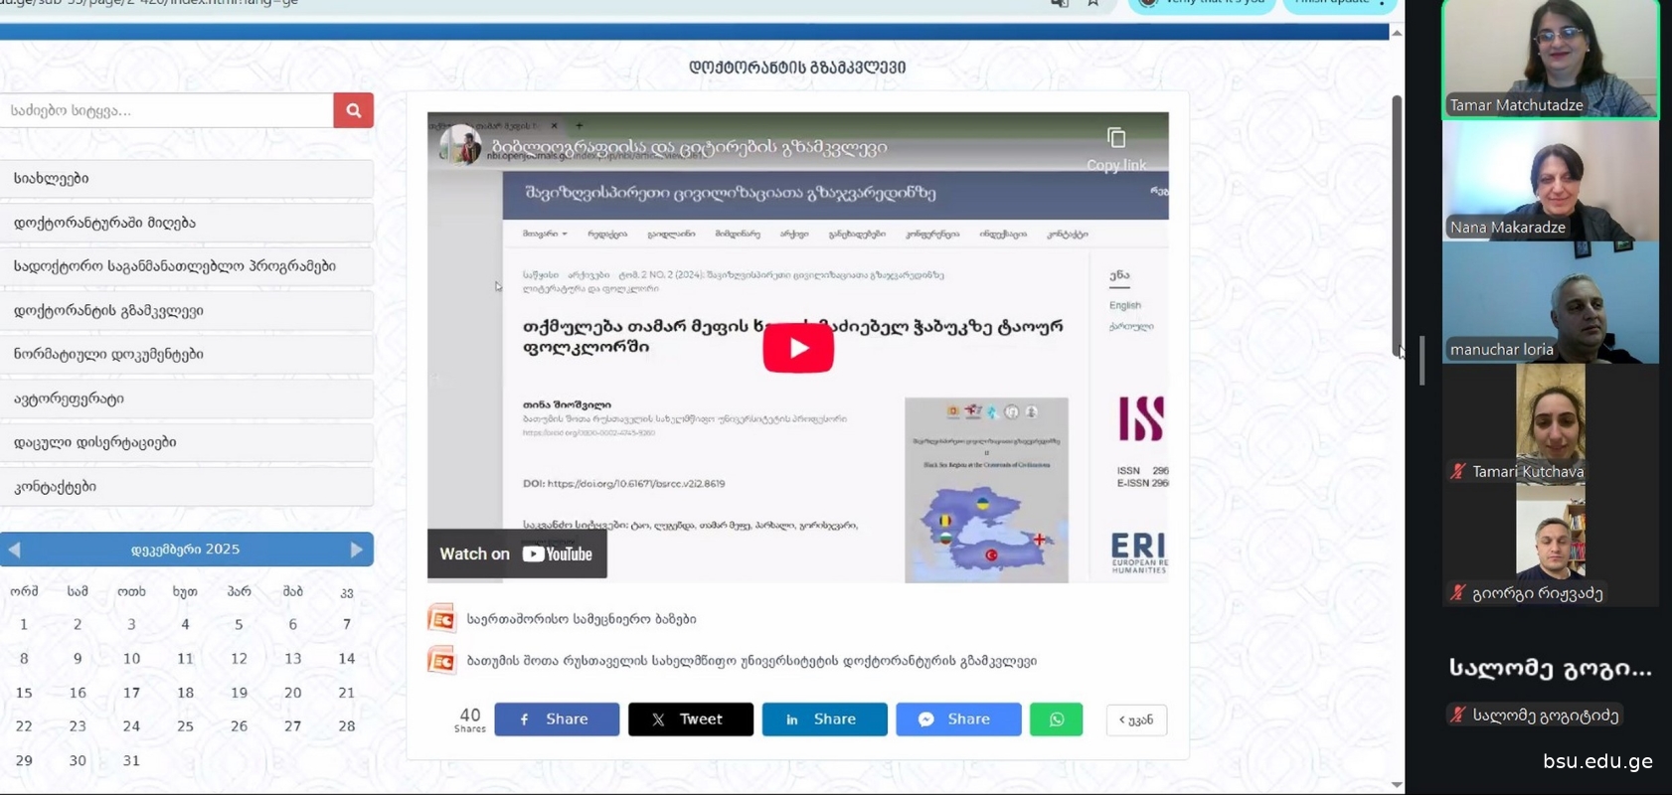Click Watch on YouTube button
1672x795 pixels.
[516, 555]
